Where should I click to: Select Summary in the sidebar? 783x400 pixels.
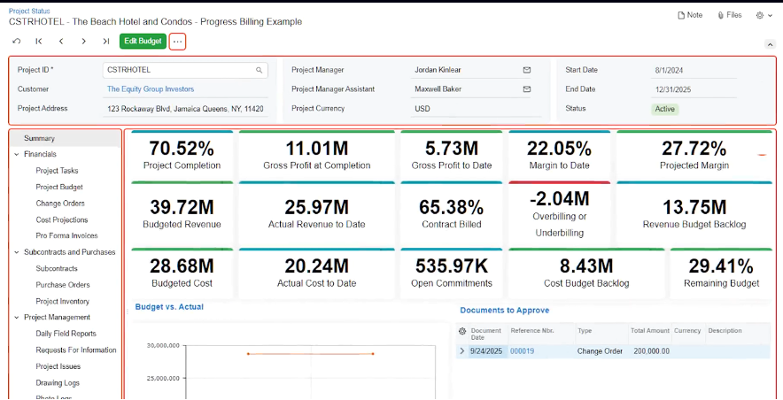click(x=40, y=138)
